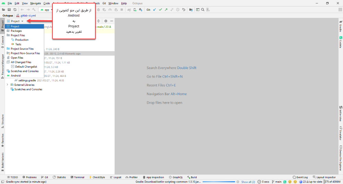Open the Device File Explorer side tab
Image resolution: width=343 pixels, height=184 pixels.
(340, 158)
